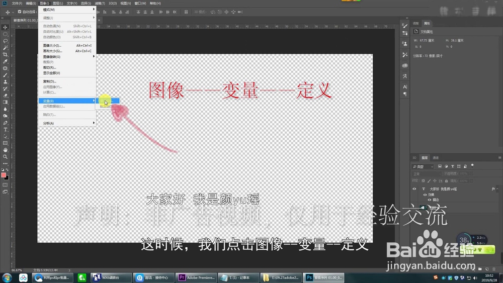The height and width of the screenshot is (283, 503).
Task: Choose 定义 in 变量 submenu
Action: pyautogui.click(x=108, y=101)
